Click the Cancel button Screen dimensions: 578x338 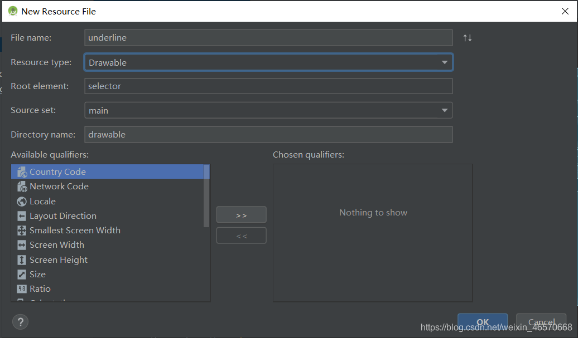[541, 322]
